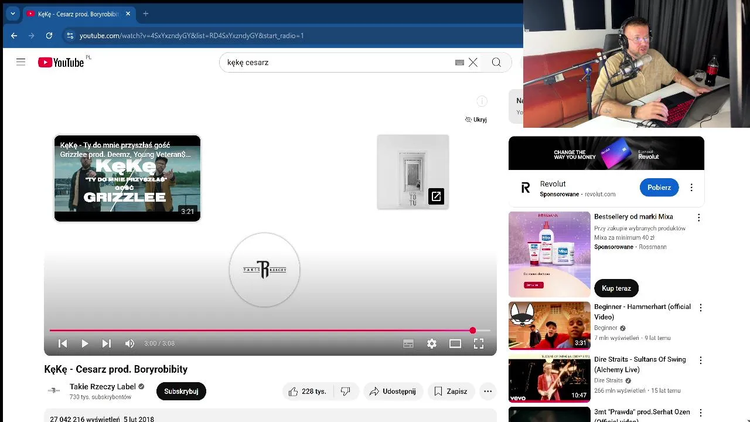This screenshot has width=750, height=422.
Task: Subscribe with the Subskrybuj button
Action: (181, 392)
